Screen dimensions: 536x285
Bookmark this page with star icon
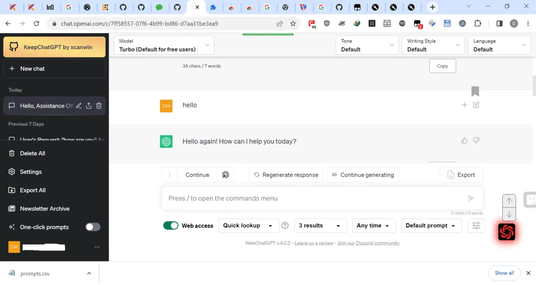293,24
